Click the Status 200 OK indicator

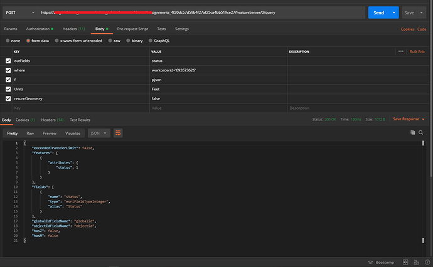pyautogui.click(x=324, y=120)
